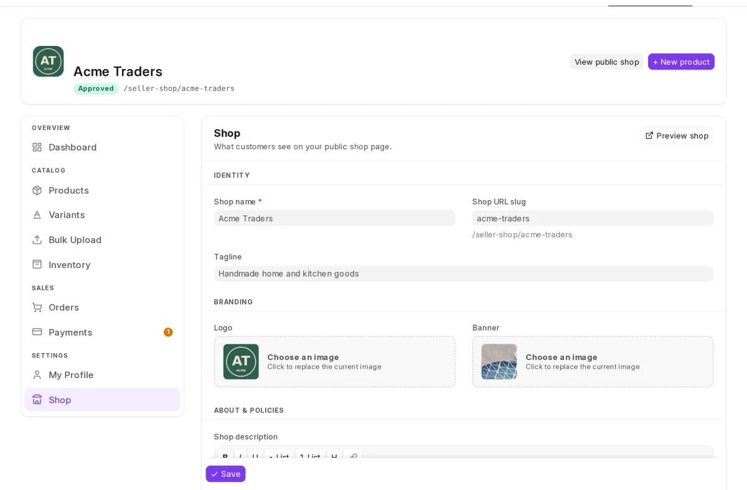Click the ABOUT & POLICIES section heading

[x=249, y=410]
